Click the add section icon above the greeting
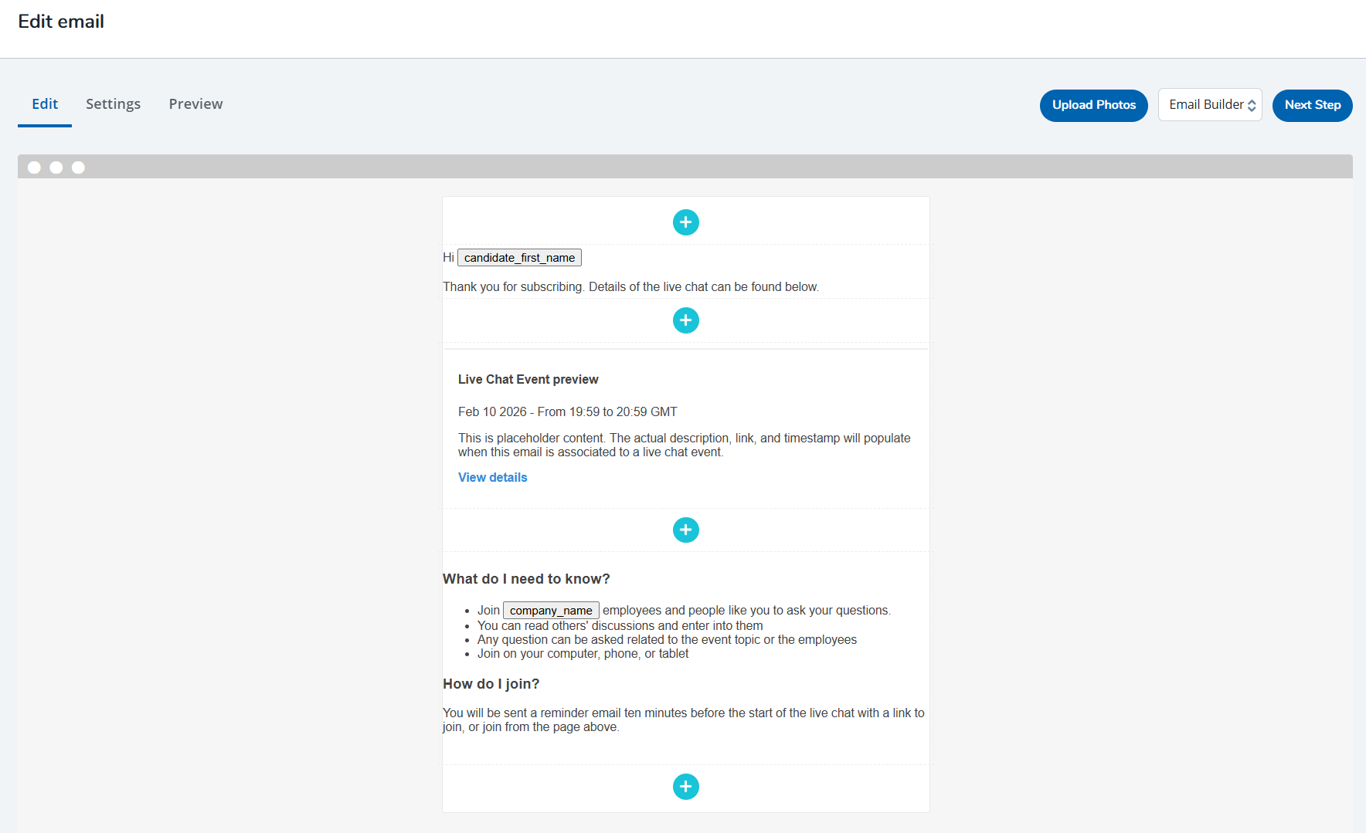 685,222
